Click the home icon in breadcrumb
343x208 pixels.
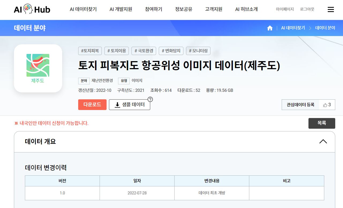(270, 28)
